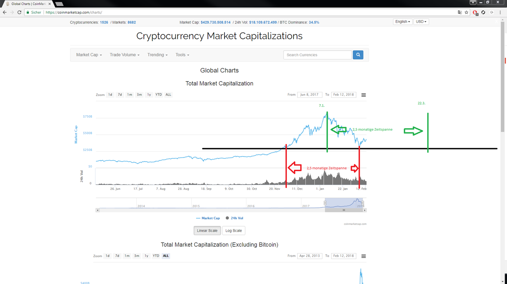Open the USD currency dropdown
507x284 pixels.
tap(421, 22)
